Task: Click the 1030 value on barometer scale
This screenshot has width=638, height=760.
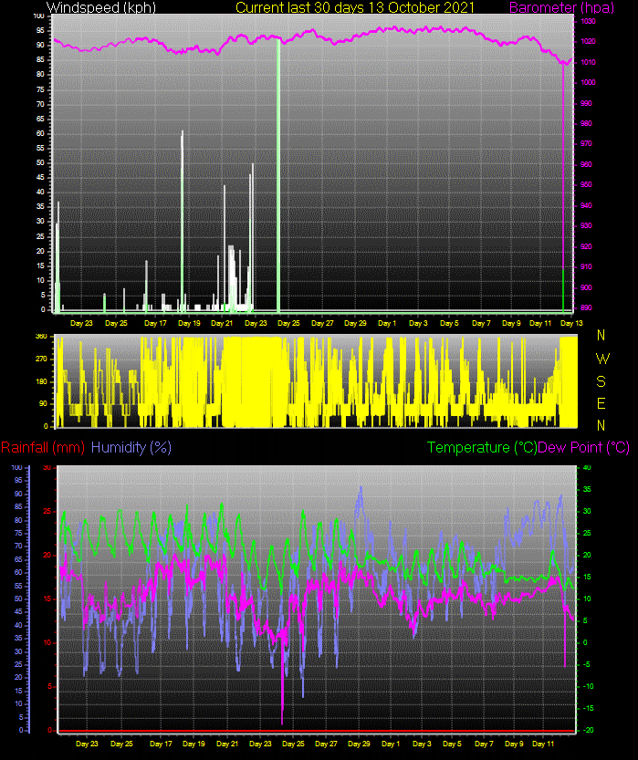Action: (x=589, y=20)
